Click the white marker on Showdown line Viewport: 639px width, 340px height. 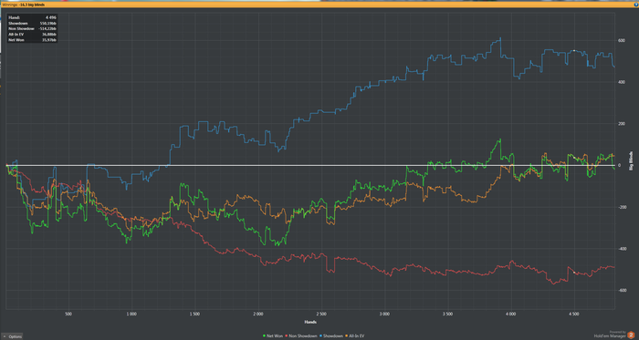coord(574,50)
